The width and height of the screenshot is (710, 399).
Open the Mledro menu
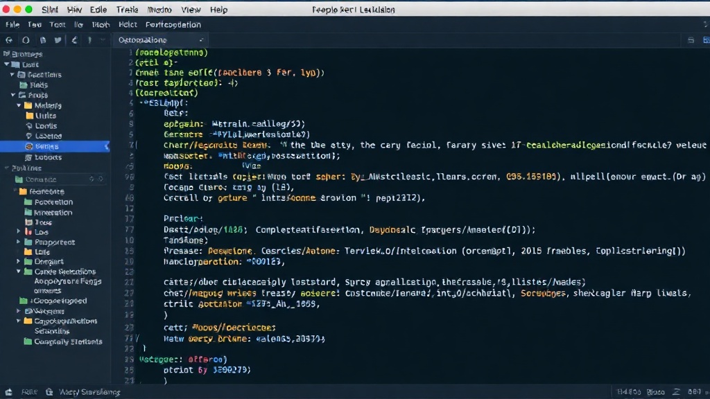(159, 10)
